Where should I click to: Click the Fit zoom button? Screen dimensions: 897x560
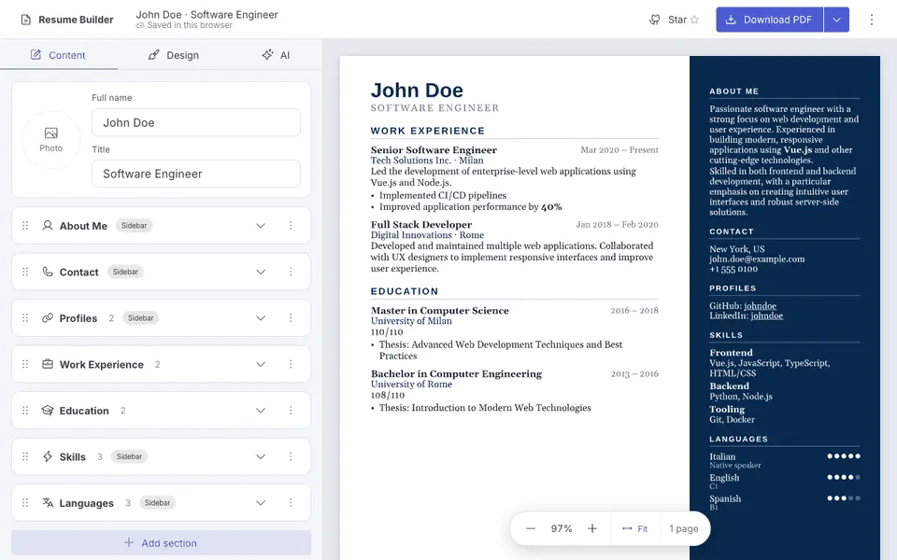pos(635,528)
